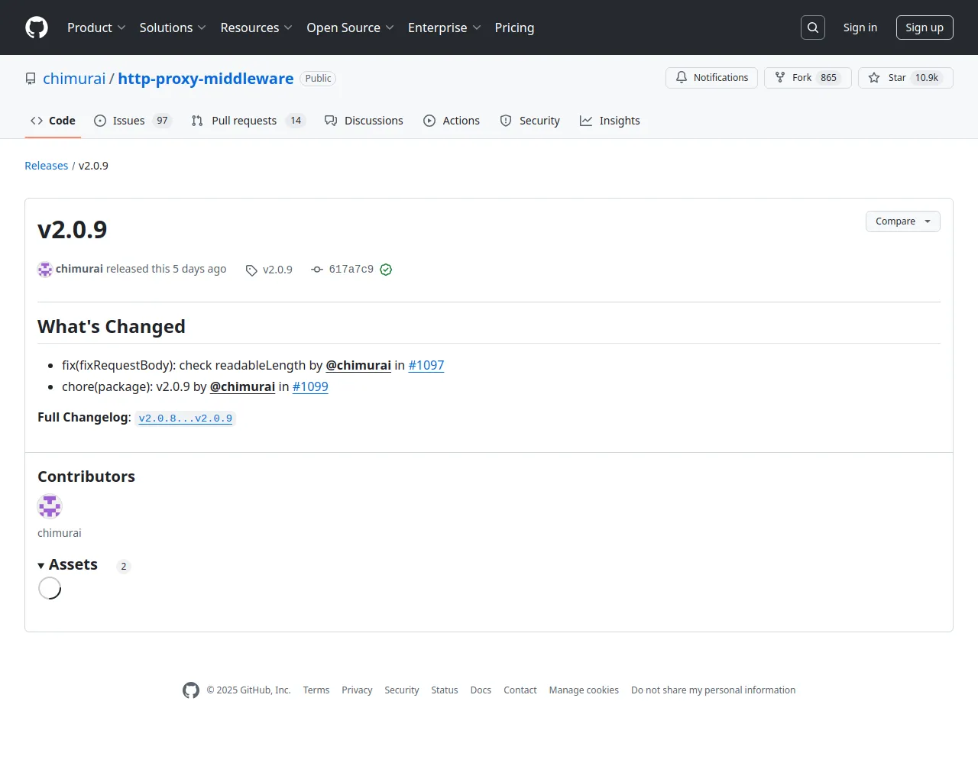Click the Sign up button
This screenshot has height=782, width=978.
[x=925, y=27]
